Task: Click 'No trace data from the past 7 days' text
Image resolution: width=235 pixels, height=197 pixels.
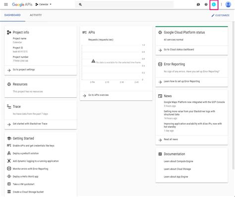Action: (x=30, y=114)
